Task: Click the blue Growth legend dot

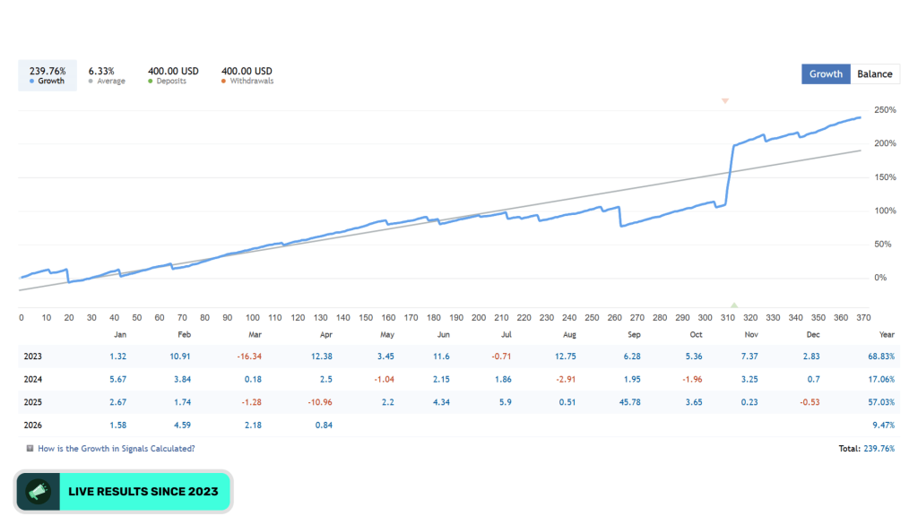Action: (x=31, y=82)
